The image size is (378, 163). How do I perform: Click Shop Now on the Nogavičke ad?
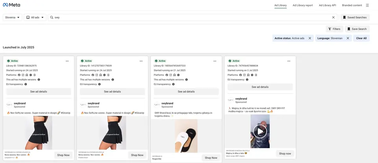click(211, 158)
